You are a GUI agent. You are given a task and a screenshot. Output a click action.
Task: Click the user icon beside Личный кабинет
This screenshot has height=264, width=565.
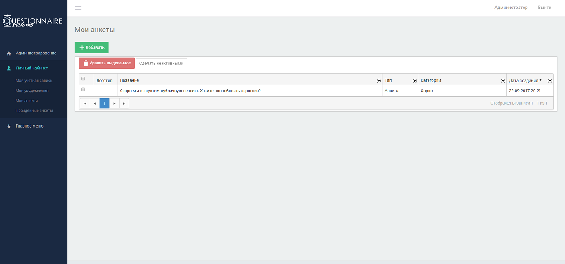tap(8, 68)
